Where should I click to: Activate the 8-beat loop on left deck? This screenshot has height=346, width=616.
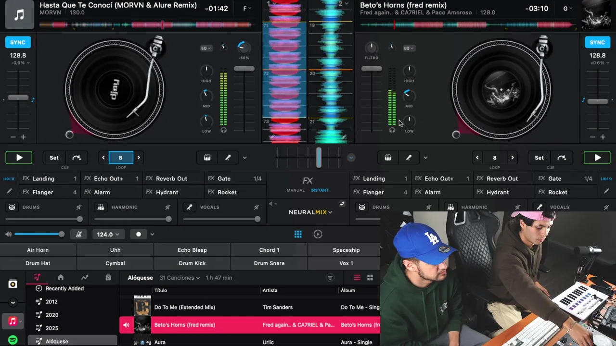120,158
